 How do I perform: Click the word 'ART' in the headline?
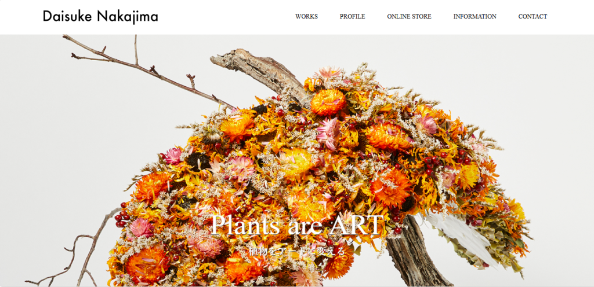tap(356, 226)
